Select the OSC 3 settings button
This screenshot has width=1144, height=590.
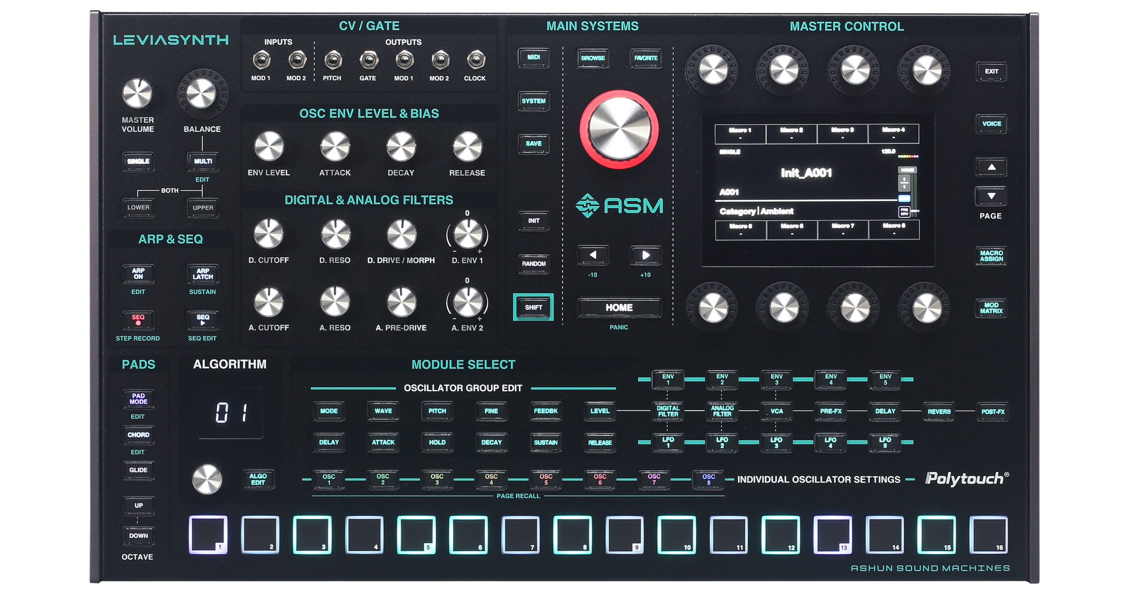click(437, 479)
